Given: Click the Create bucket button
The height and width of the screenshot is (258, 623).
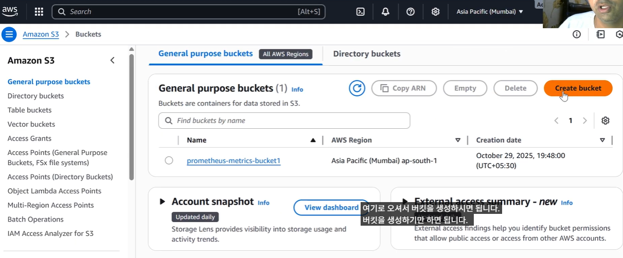Looking at the screenshot, I should (578, 88).
